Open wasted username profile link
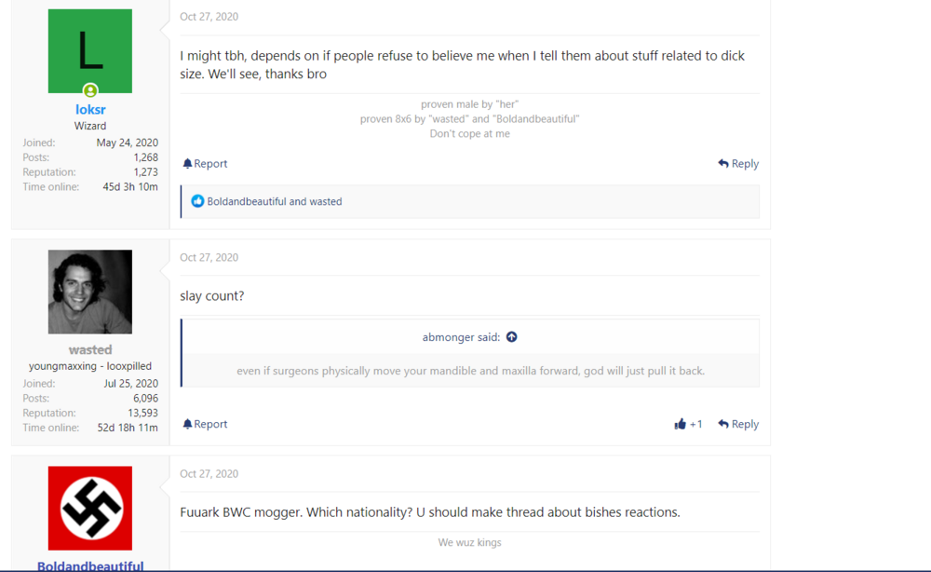This screenshot has height=572, width=931. coord(90,350)
